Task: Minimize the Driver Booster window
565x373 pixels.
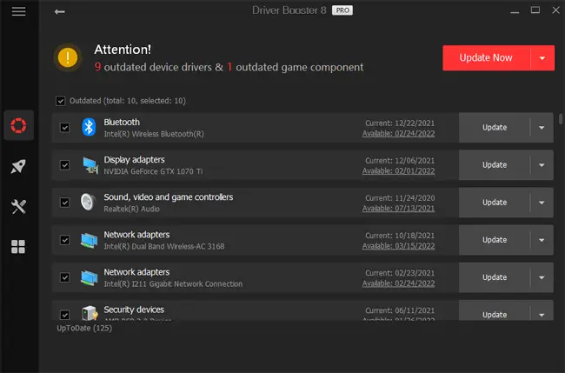Action: coord(515,11)
